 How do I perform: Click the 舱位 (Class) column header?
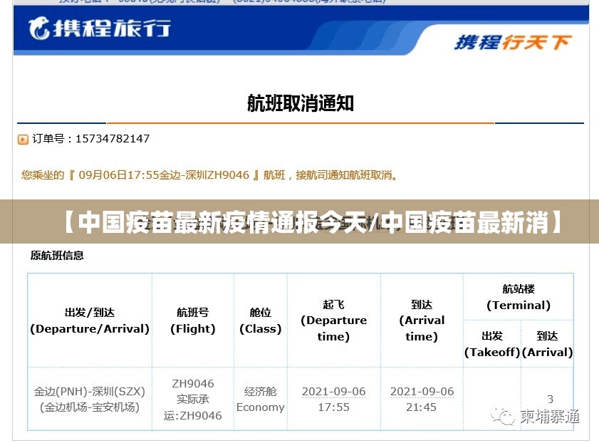tap(260, 320)
